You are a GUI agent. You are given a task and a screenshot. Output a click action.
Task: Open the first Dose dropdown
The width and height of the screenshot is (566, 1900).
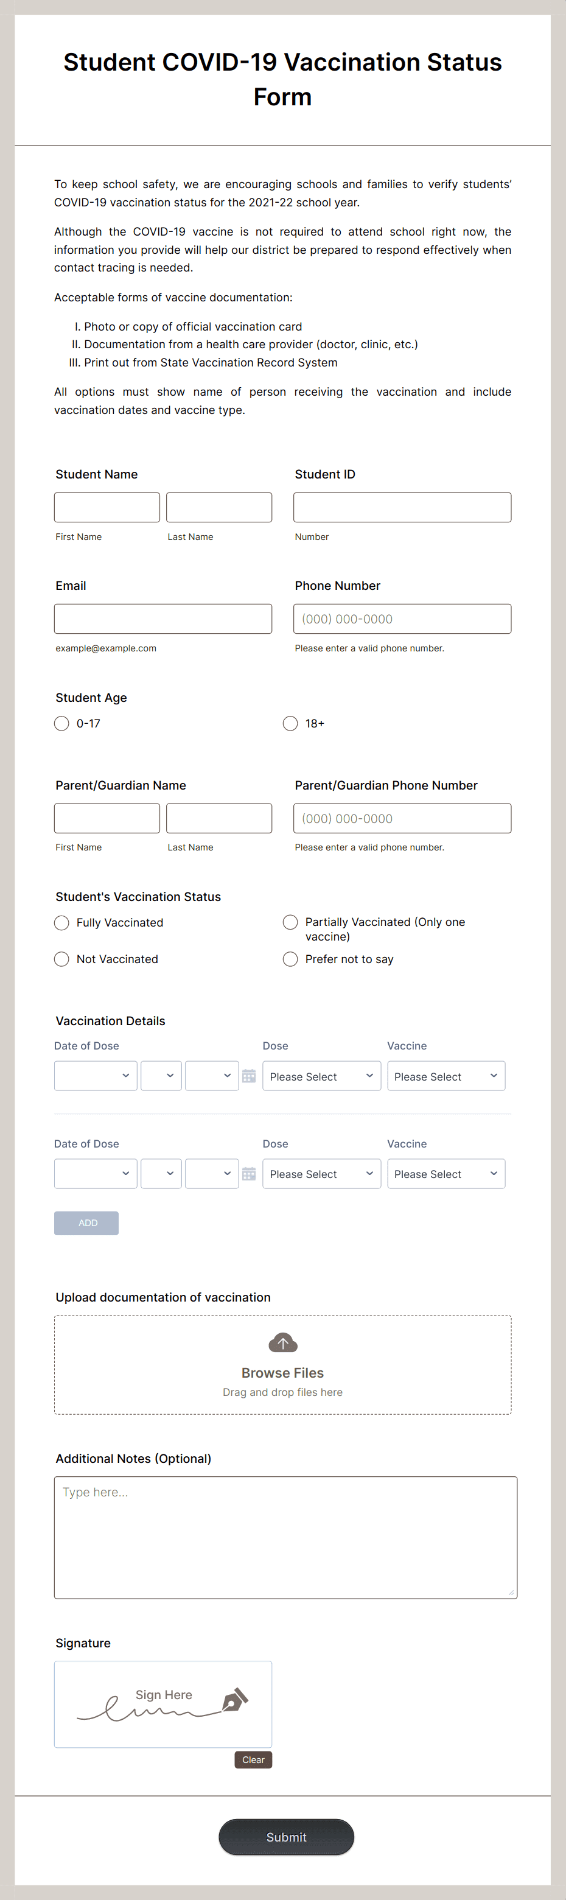coord(321,1075)
